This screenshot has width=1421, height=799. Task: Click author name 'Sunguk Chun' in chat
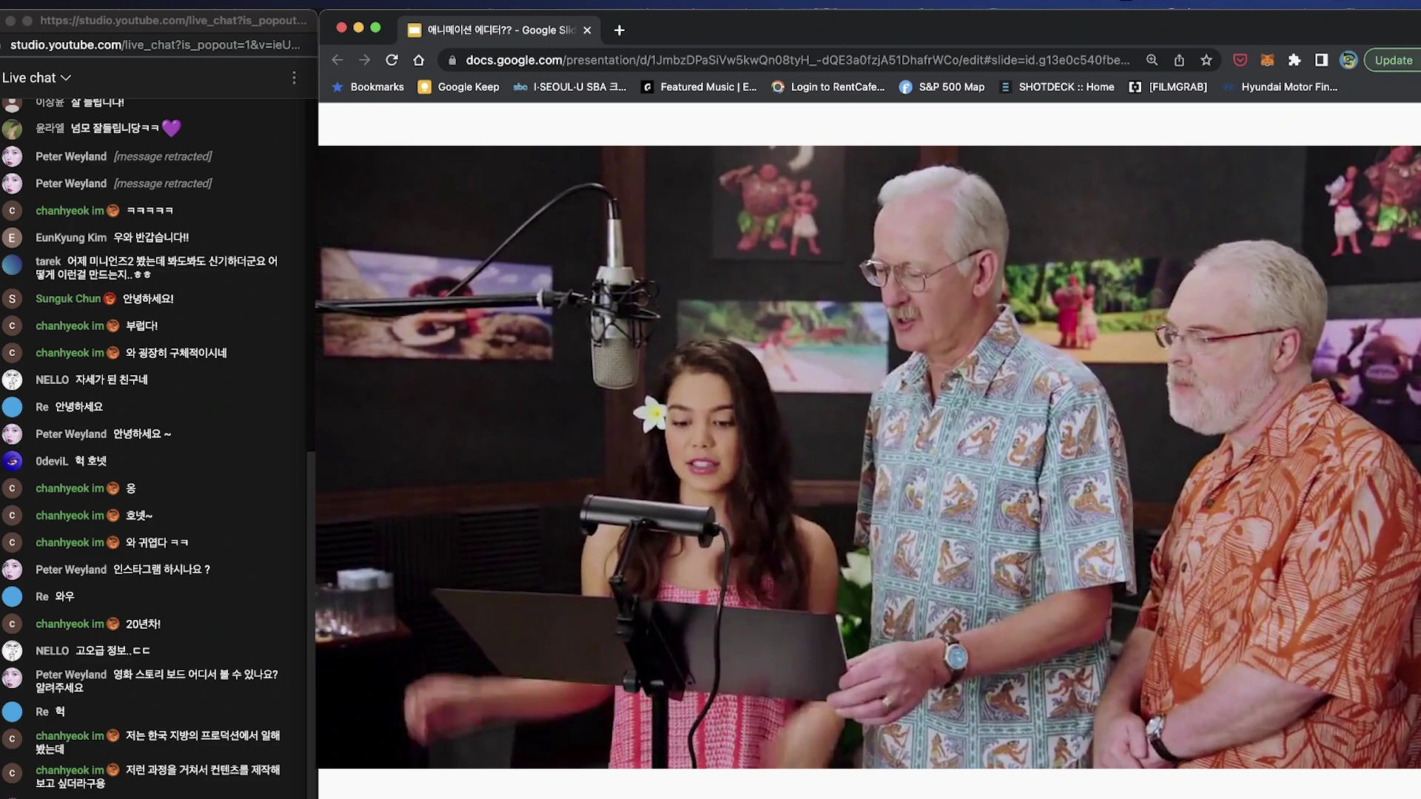coord(68,299)
